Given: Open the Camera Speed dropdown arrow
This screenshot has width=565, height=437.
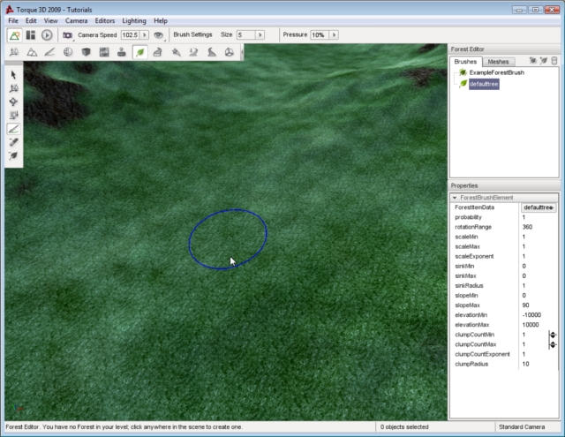Looking at the screenshot, I should click(144, 34).
